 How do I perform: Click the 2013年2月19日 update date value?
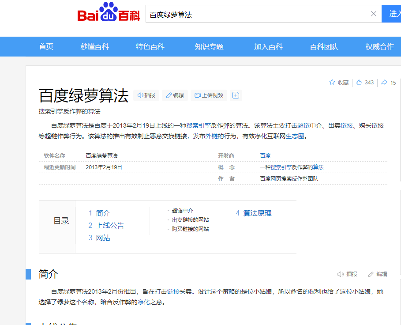coord(104,167)
